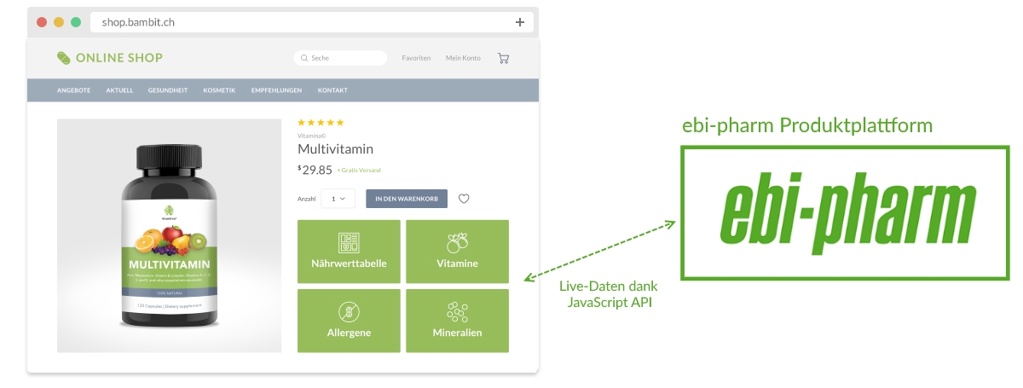Click the five-star rating
1023x388 pixels.
pos(321,123)
